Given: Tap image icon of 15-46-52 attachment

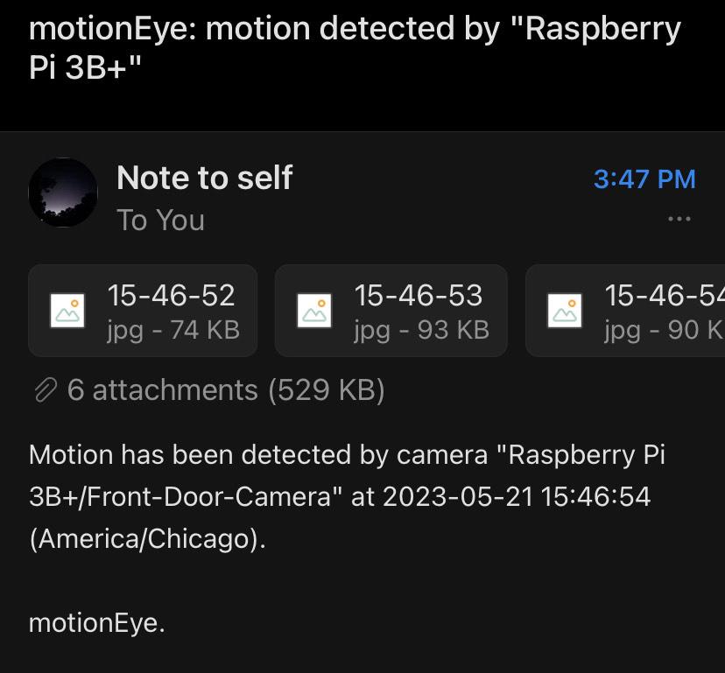Looking at the screenshot, I should [x=69, y=311].
